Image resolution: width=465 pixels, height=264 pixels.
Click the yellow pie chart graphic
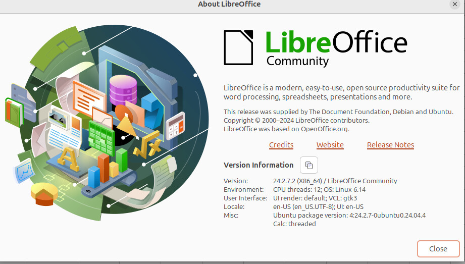tap(44, 193)
